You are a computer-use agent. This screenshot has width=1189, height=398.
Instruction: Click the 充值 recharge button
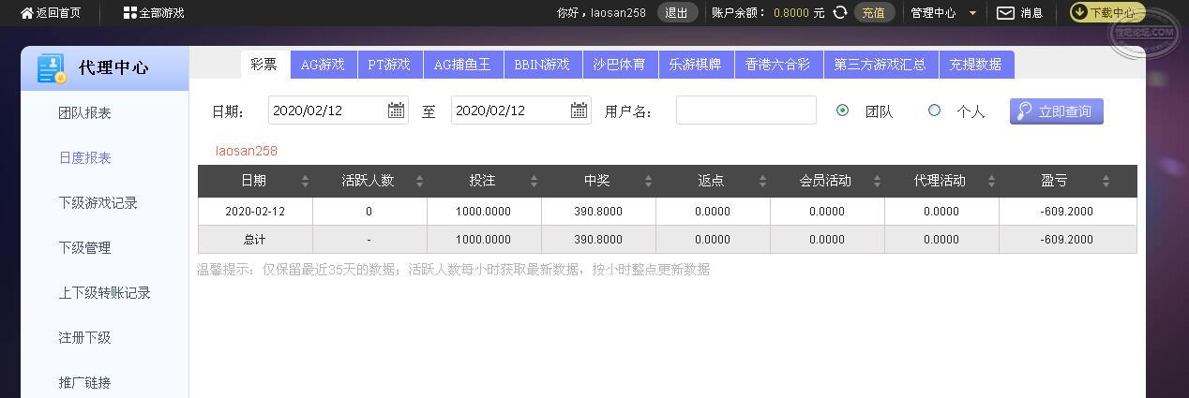point(874,13)
